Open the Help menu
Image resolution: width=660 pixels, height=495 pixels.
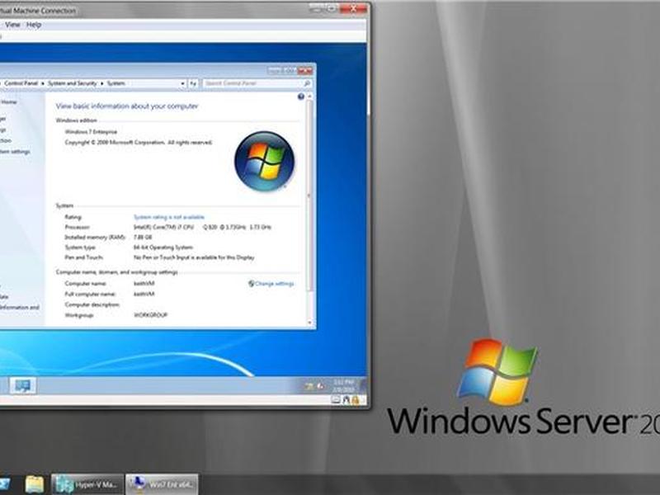34,25
